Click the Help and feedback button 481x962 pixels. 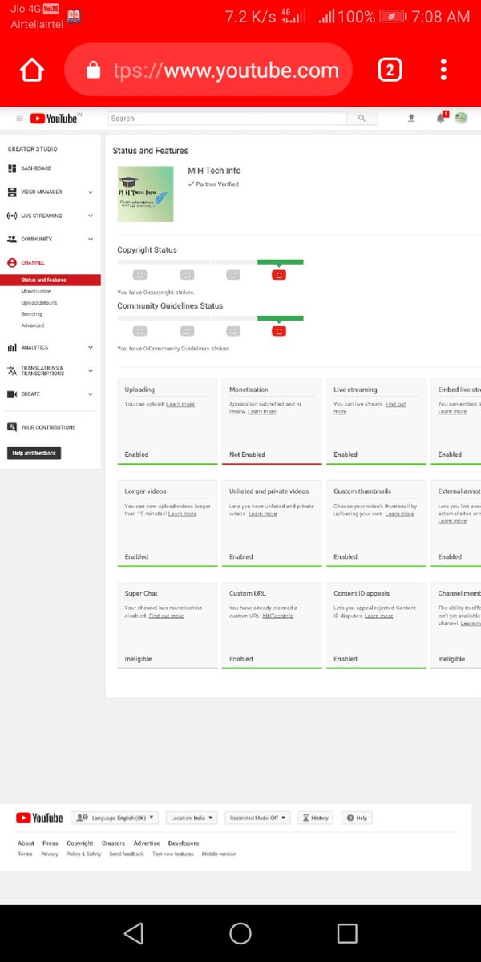(x=34, y=453)
